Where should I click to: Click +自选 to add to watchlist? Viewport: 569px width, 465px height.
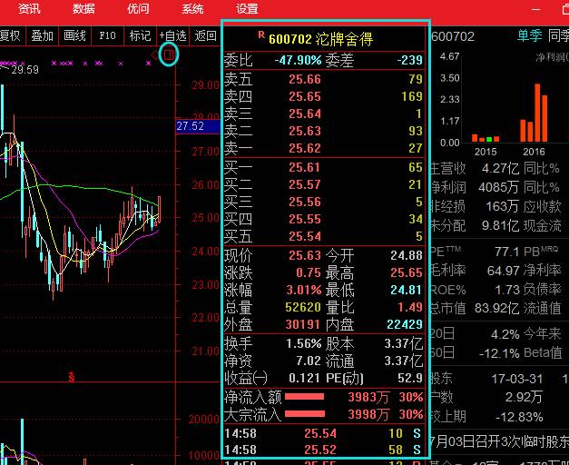[x=172, y=36]
